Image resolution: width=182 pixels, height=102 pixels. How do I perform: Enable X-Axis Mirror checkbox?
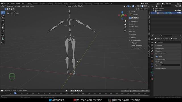tap(130, 27)
